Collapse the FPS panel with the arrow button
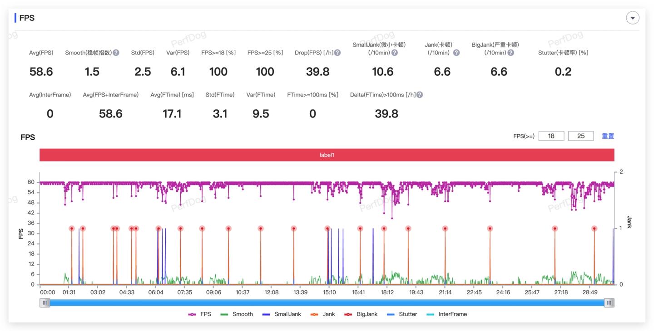This screenshot has height=331, width=654. pos(633,18)
